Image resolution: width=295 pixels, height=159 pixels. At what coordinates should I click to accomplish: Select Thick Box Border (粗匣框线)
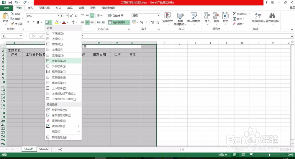[x=63, y=72]
